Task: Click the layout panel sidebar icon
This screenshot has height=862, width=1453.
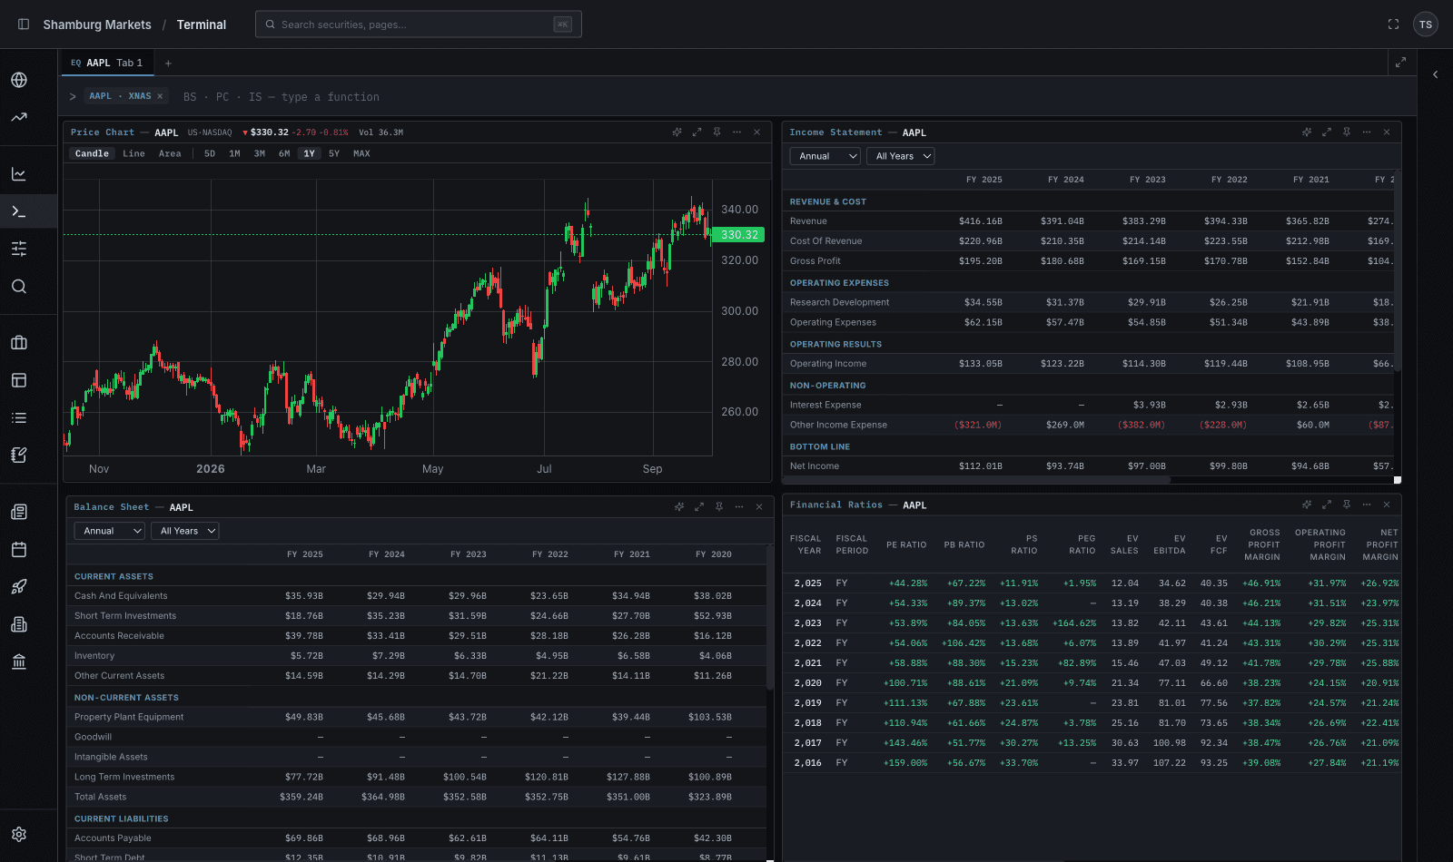Action: tap(19, 380)
